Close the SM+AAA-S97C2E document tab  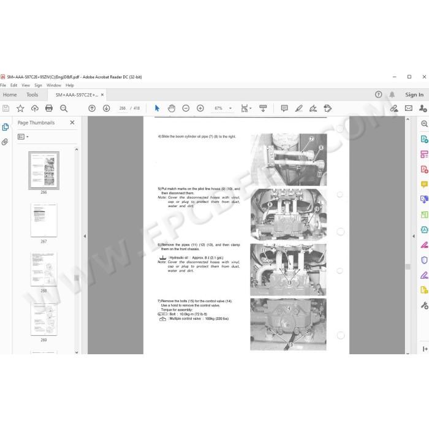click(102, 94)
